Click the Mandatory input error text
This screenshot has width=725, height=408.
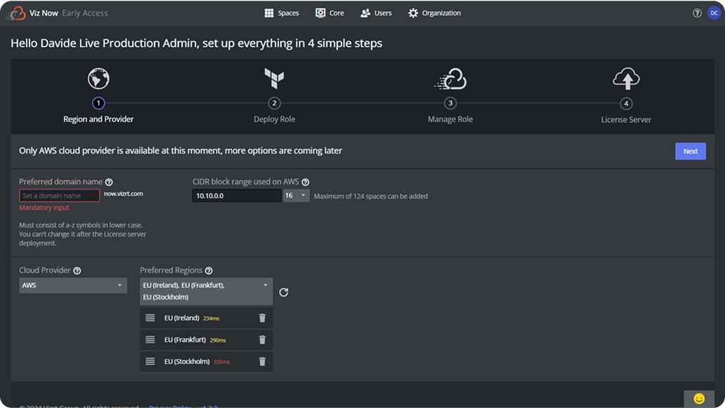[44, 207]
